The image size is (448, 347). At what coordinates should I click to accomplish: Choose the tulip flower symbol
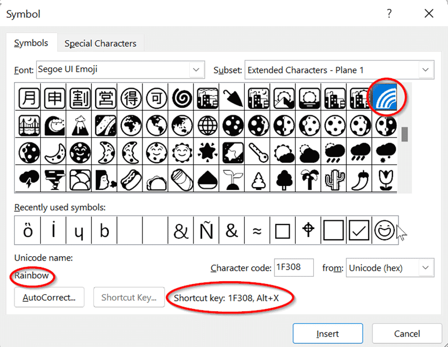click(385, 178)
